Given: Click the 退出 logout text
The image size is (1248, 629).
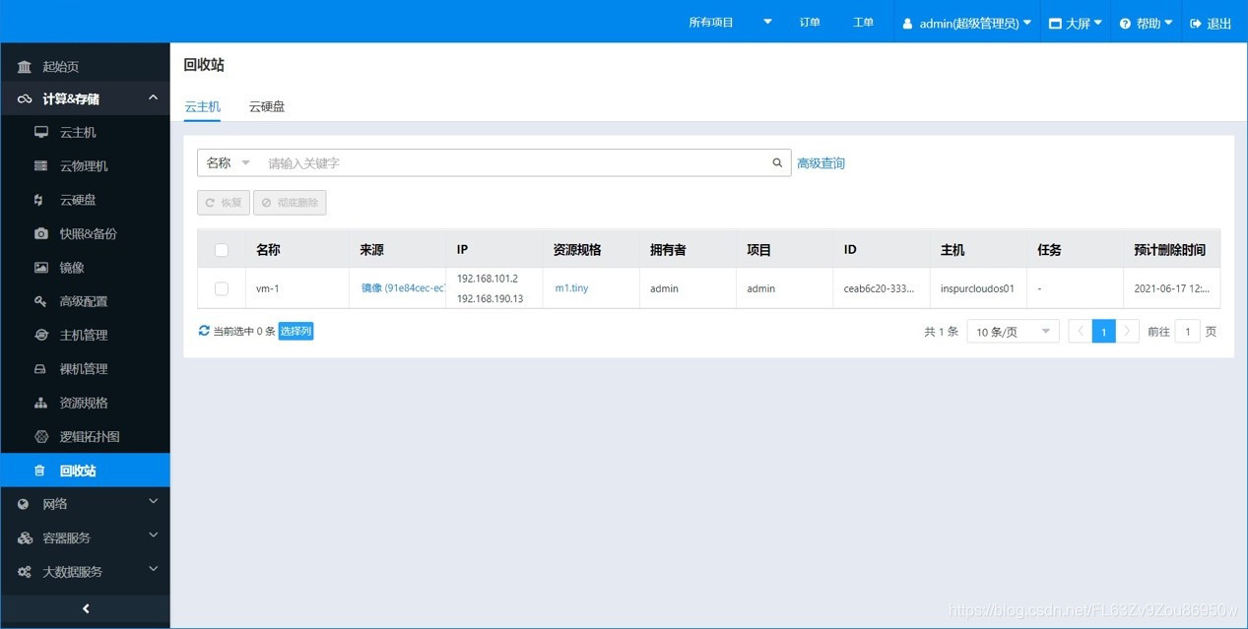Looking at the screenshot, I should coord(1219,24).
